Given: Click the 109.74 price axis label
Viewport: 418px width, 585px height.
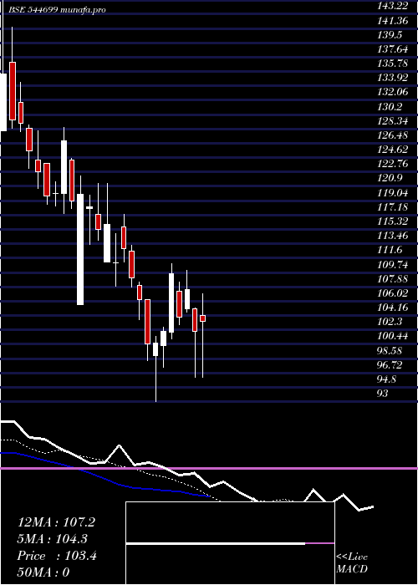Looking at the screenshot, I should pos(392,265).
